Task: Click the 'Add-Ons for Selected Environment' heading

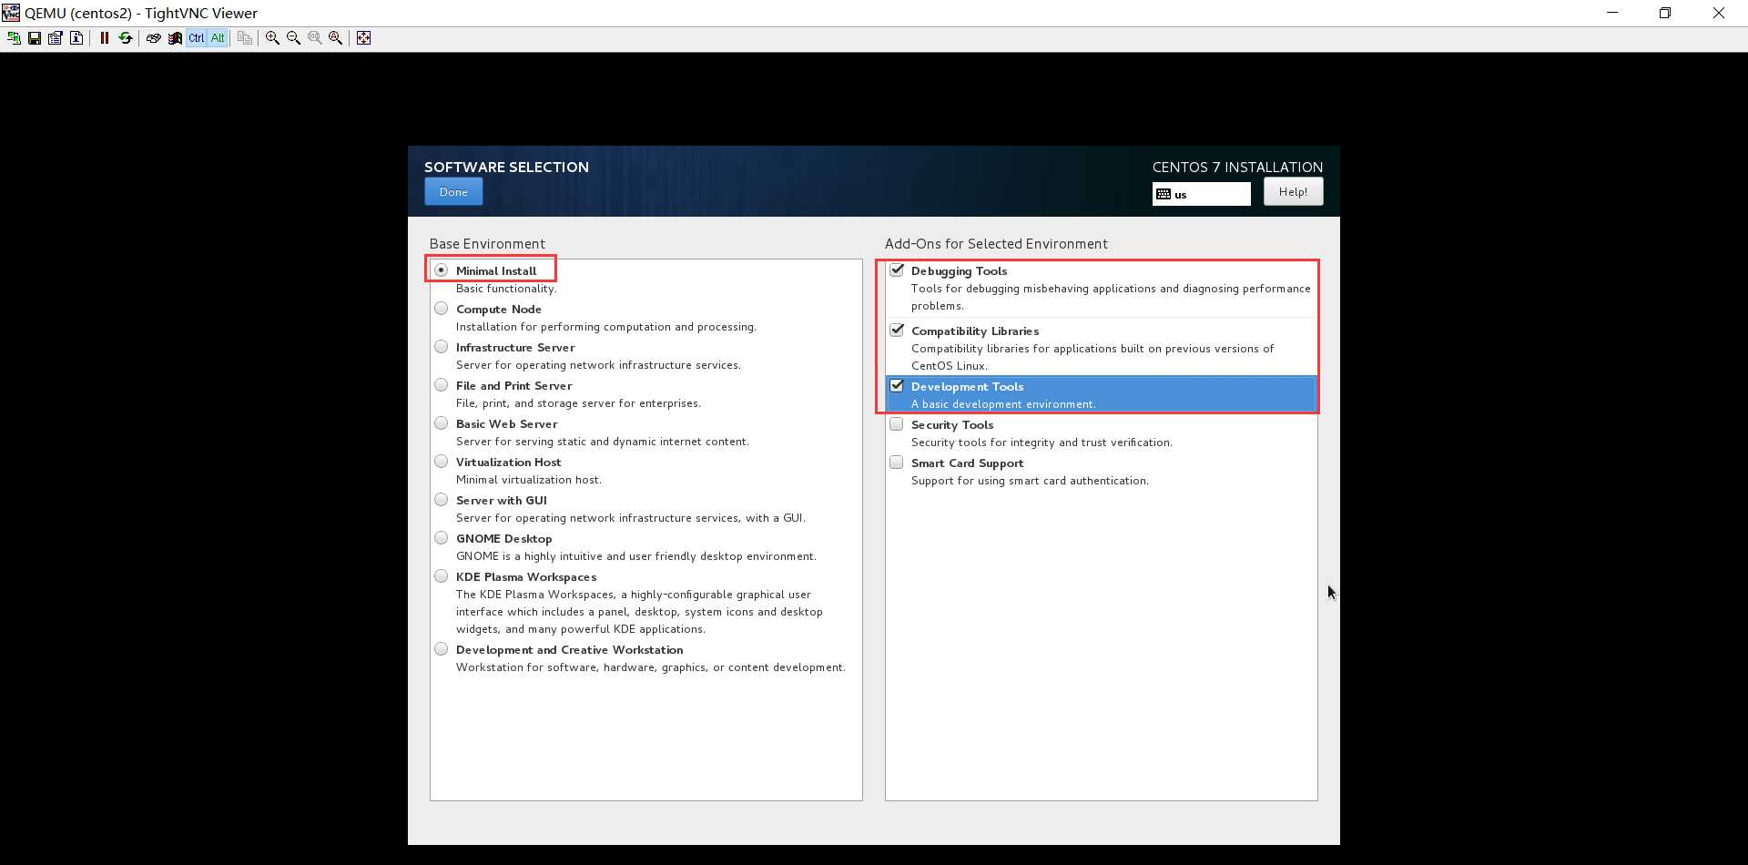Action: click(x=996, y=244)
